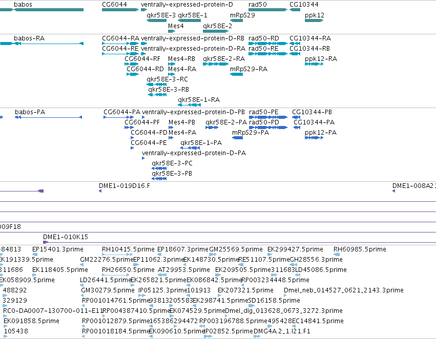Screen dimensions: 436x339
Task: Open ventrally-expressed-protein-D-PB protein label
Action: 193,112
